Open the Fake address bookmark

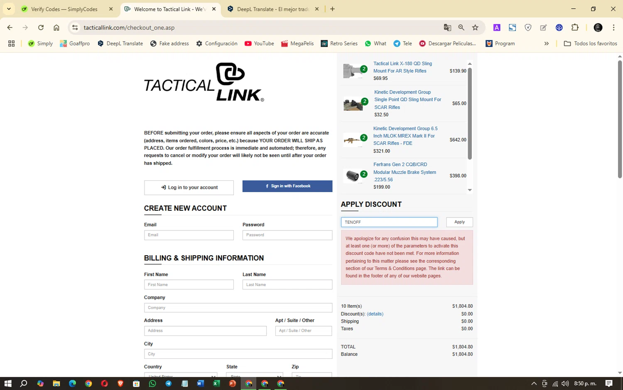pos(169,43)
